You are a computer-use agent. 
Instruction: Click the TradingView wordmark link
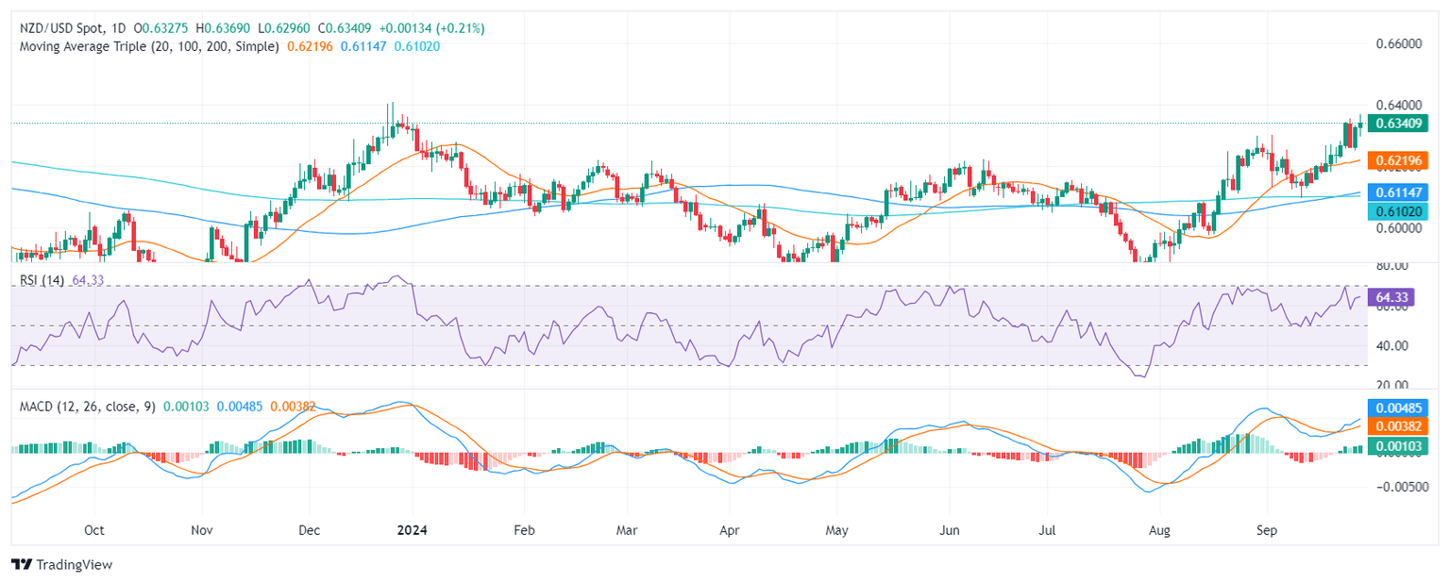click(74, 564)
